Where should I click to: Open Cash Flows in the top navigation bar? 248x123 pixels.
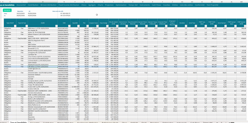click(x=156, y=5)
